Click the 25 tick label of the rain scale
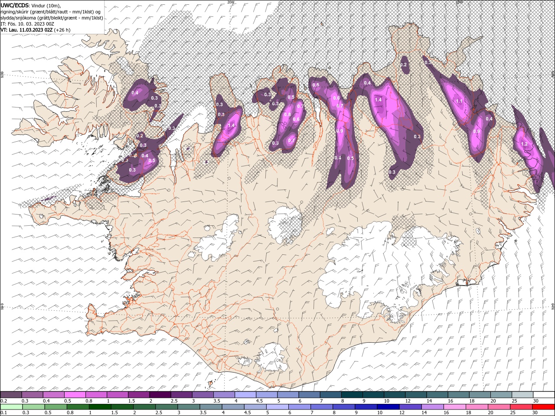This screenshot has height=416, width=555. (x=513, y=413)
